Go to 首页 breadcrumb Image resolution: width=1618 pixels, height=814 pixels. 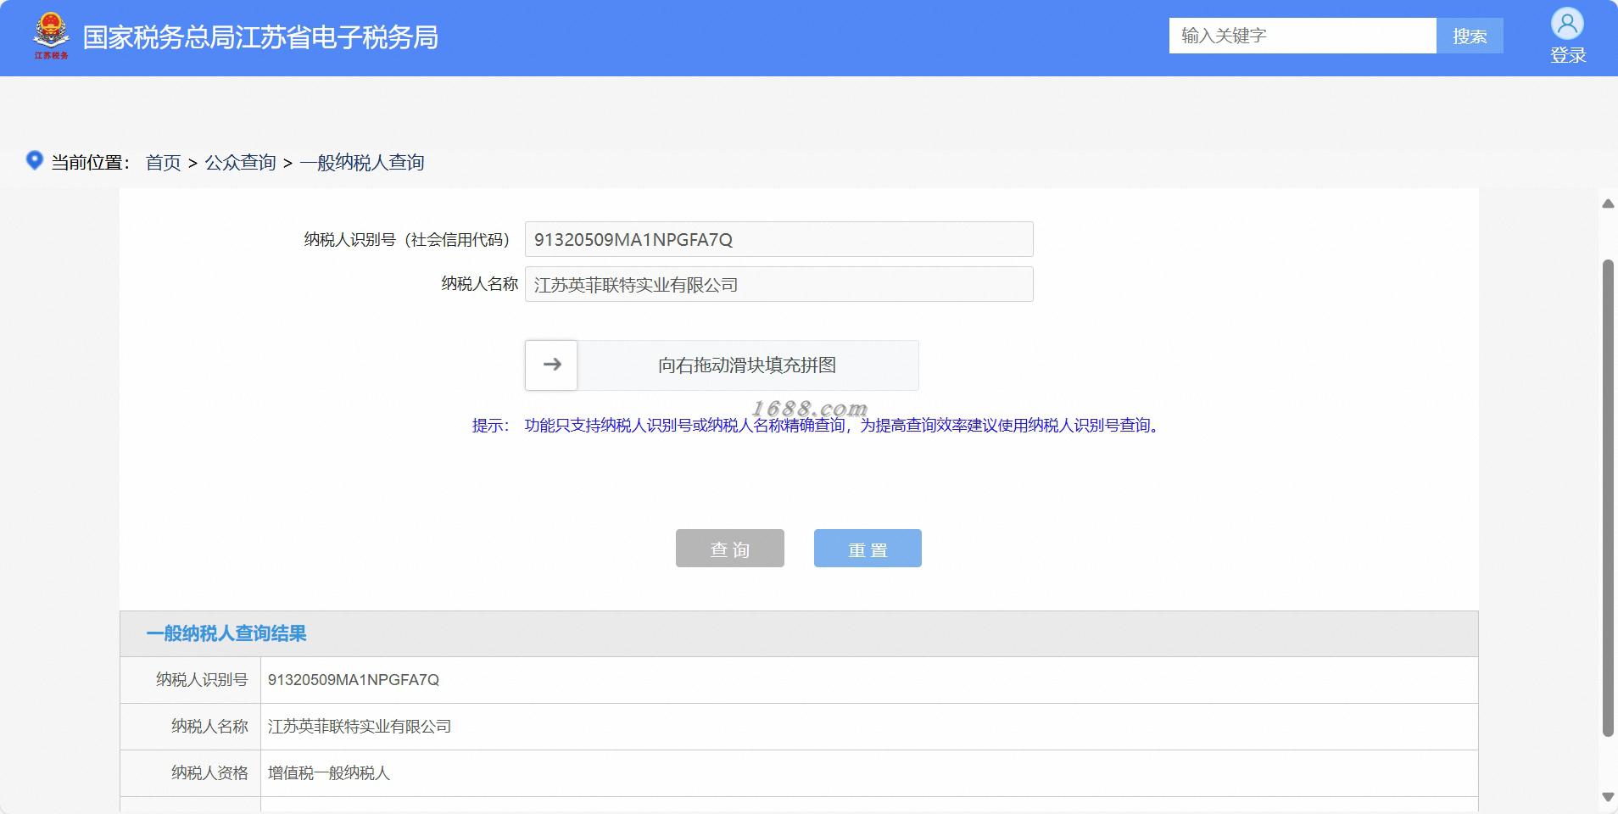(164, 162)
